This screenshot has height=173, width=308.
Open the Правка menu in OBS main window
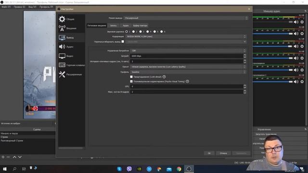tap(19, 7)
